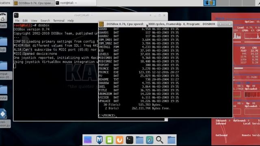
Task: Click the SHADOW DAT row in DOSBox
Action: (x=139, y=83)
